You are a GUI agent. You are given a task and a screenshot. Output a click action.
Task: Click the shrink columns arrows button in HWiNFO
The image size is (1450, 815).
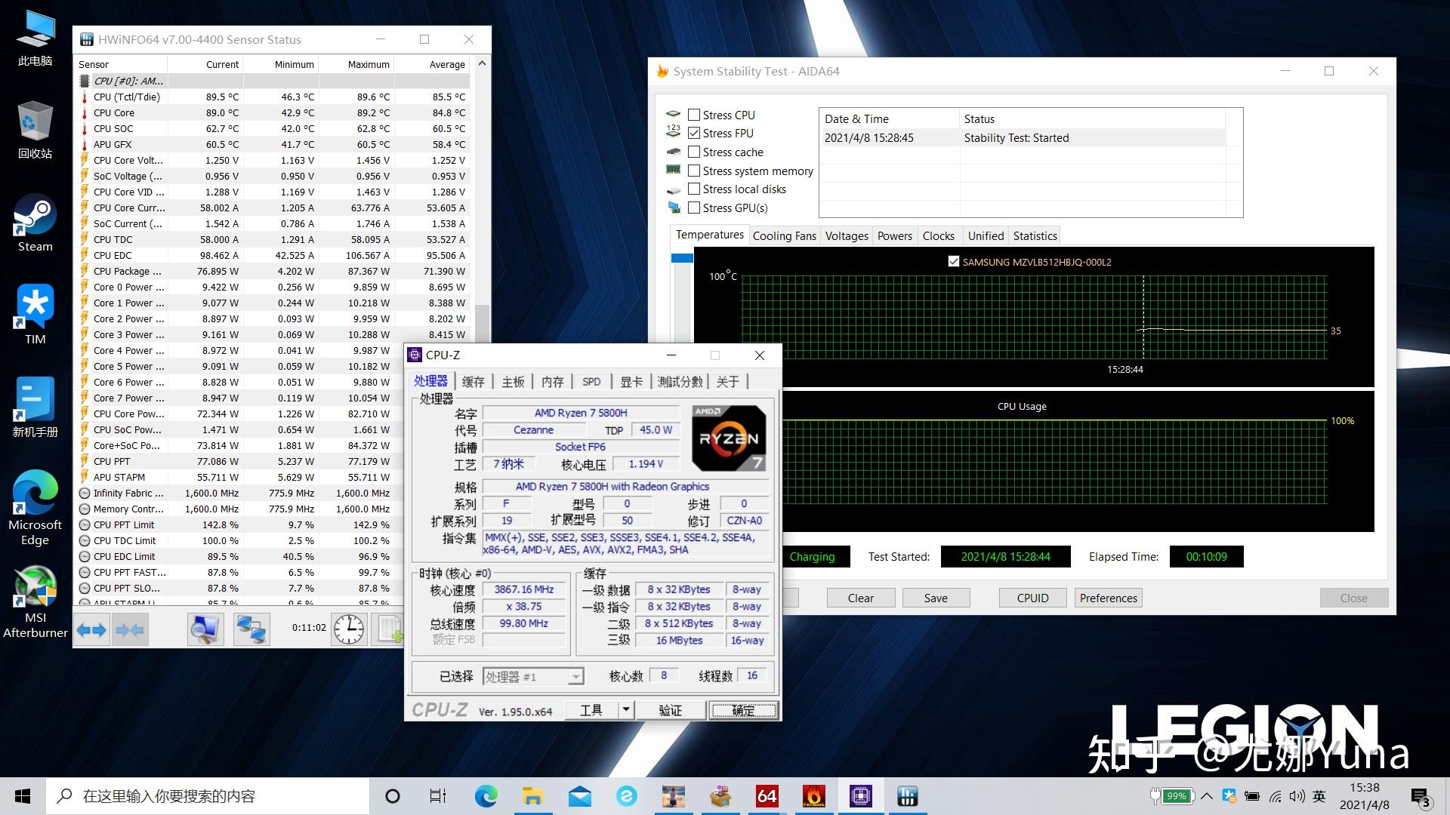pyautogui.click(x=129, y=629)
